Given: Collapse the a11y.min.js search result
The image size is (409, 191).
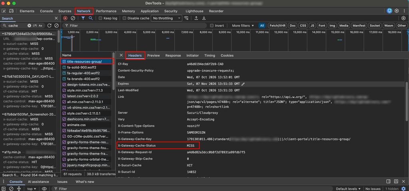Looking at the screenshot, I should (3, 152).
